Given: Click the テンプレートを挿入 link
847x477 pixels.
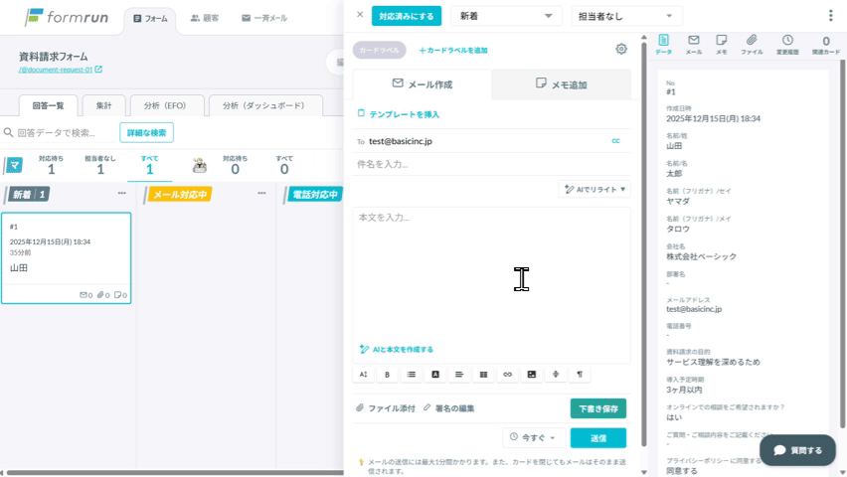Looking at the screenshot, I should click(399, 114).
